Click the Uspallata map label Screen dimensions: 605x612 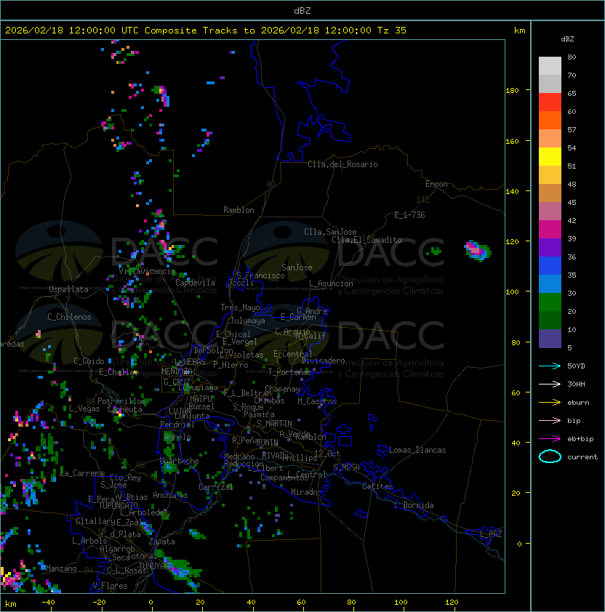[68, 289]
